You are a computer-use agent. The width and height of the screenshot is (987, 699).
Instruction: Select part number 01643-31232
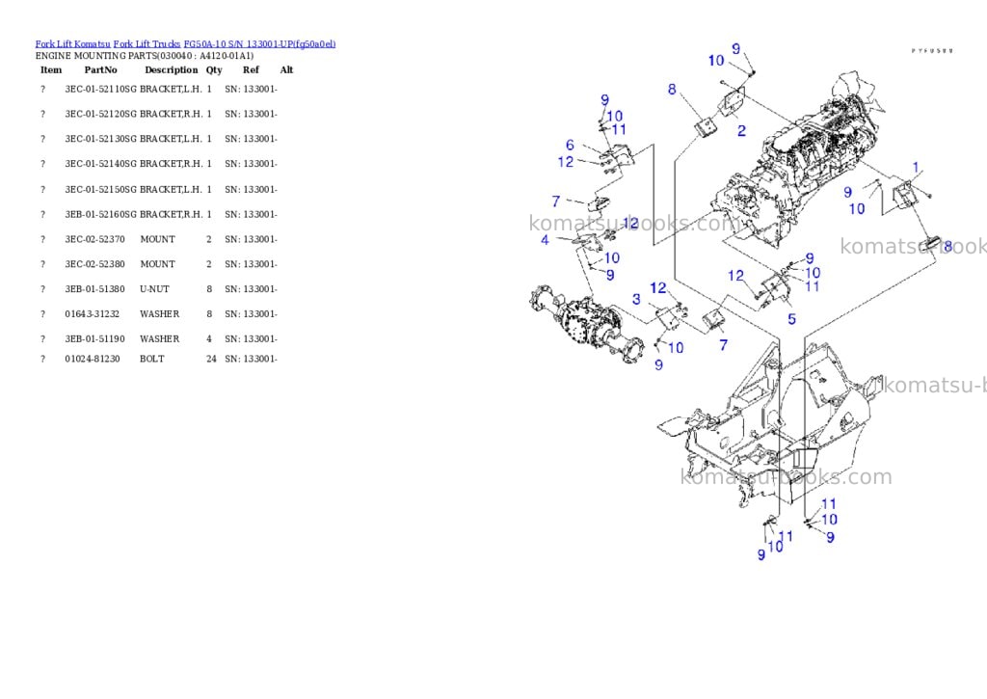(x=92, y=313)
